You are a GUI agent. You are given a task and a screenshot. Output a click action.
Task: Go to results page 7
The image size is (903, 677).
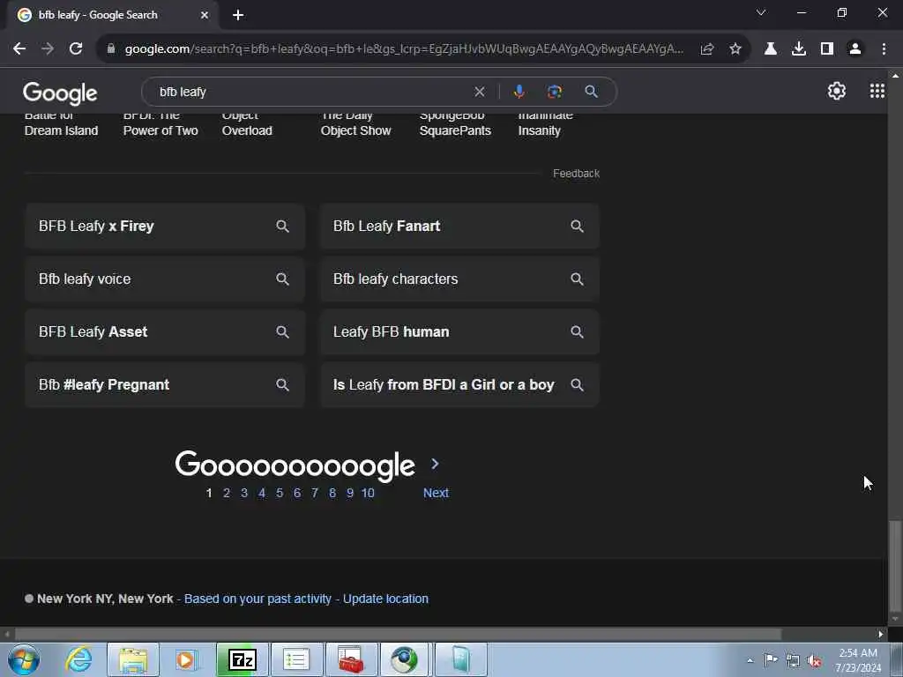[x=315, y=493]
